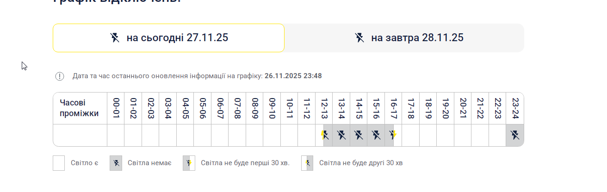Switch to the today 27.11.25 tab
Image resolution: width=607 pixels, height=192 pixels.
168,38
